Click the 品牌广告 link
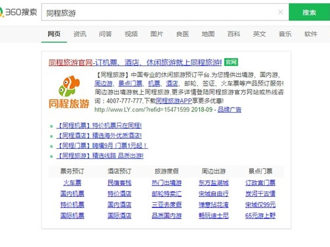The height and width of the screenshot is (247, 330). pos(230,109)
